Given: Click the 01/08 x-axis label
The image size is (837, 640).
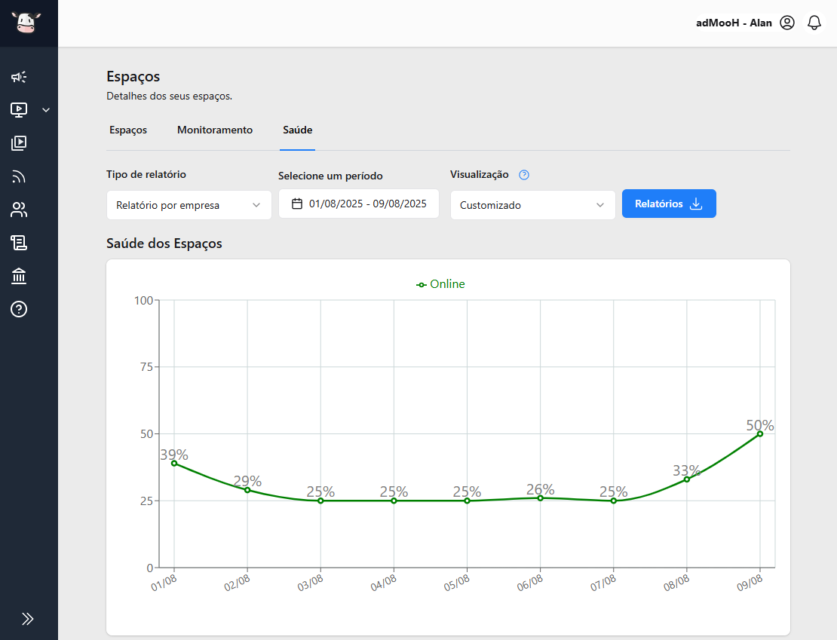Looking at the screenshot, I should (164, 583).
